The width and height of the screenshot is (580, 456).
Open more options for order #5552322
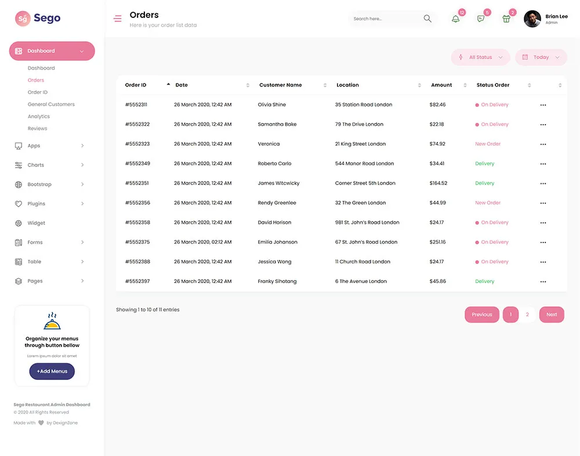coord(543,125)
